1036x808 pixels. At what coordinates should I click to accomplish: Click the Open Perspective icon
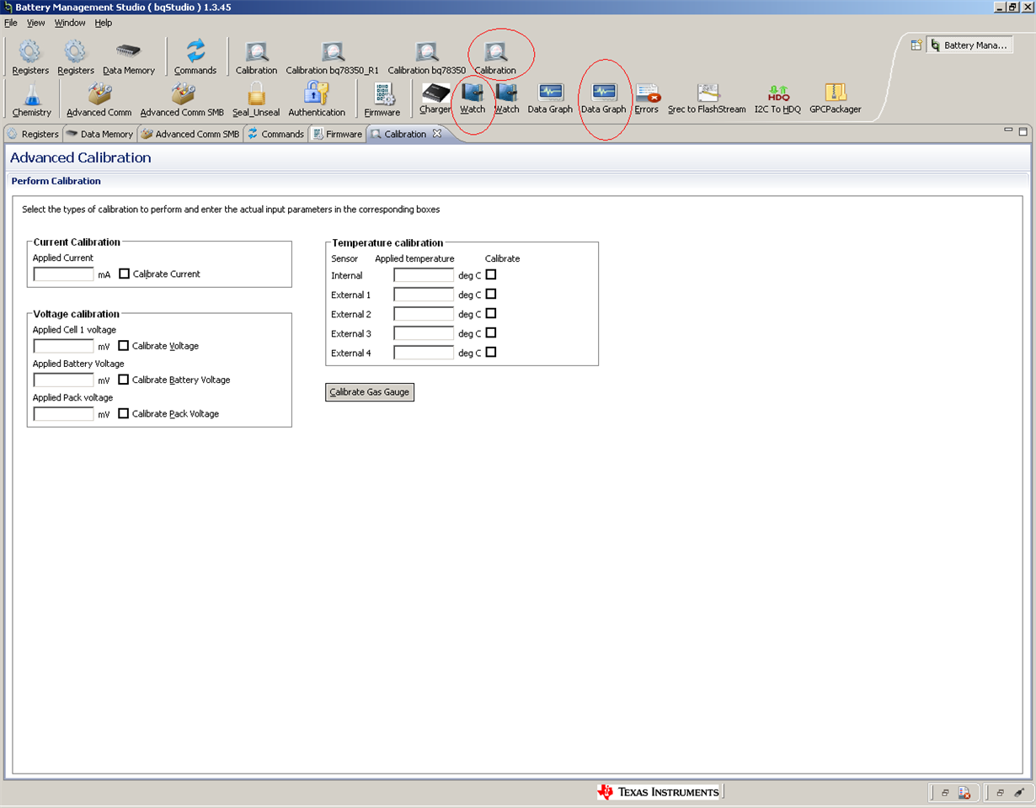(916, 45)
